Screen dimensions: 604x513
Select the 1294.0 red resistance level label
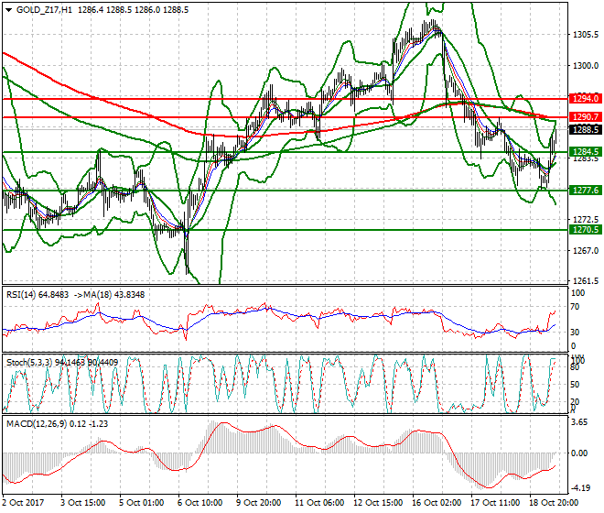(x=586, y=99)
